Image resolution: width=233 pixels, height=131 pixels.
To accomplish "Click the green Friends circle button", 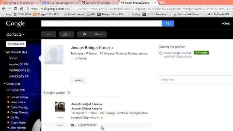I will (201, 53).
